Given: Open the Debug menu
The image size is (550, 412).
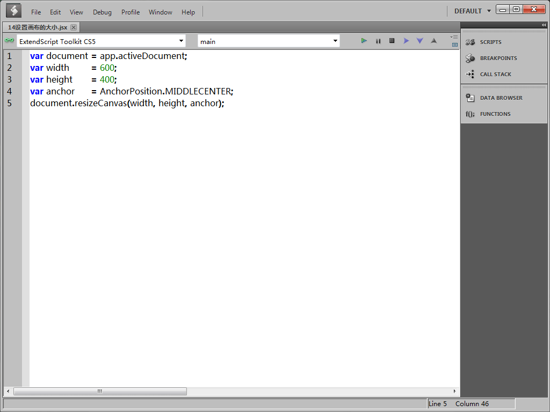Looking at the screenshot, I should coord(102,12).
